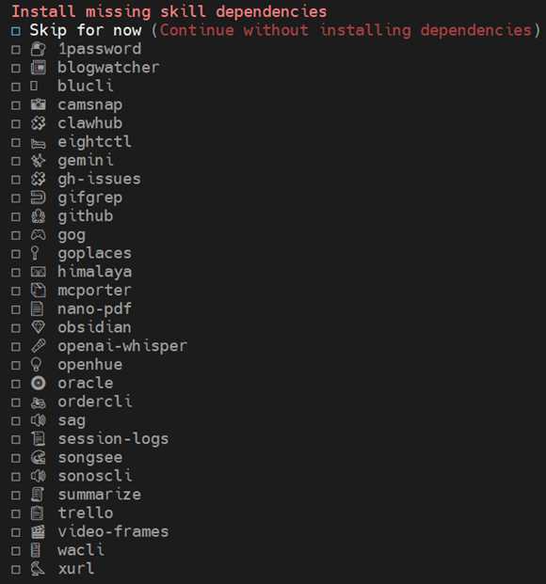This screenshot has width=546, height=584.
Task: Click the himalaya skill name
Action: point(95,272)
